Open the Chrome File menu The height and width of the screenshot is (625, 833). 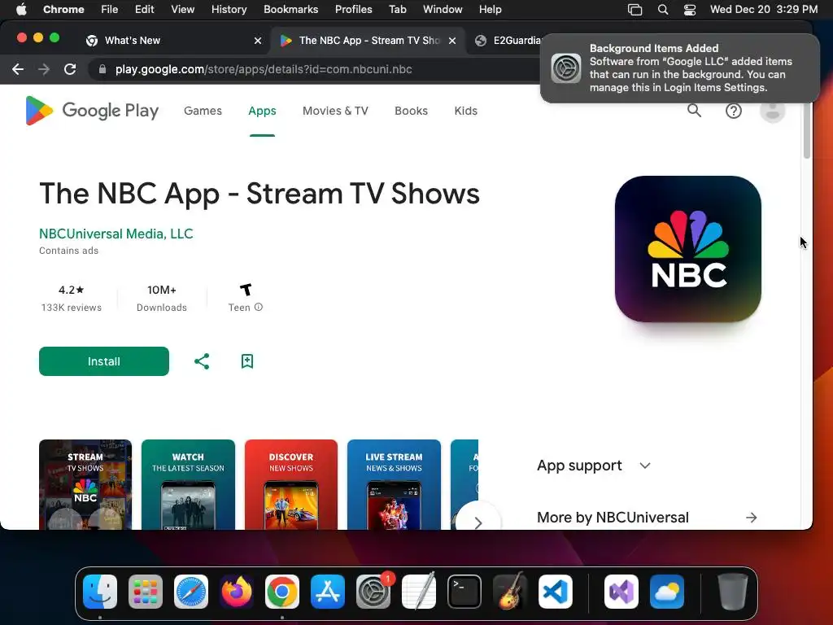point(110,9)
